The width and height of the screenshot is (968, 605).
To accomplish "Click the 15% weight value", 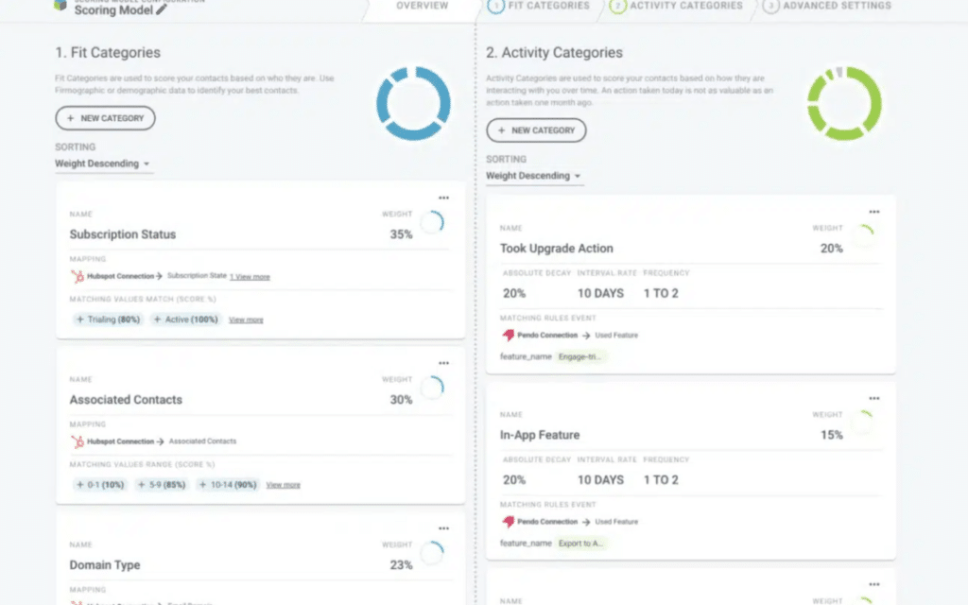I will (x=832, y=435).
